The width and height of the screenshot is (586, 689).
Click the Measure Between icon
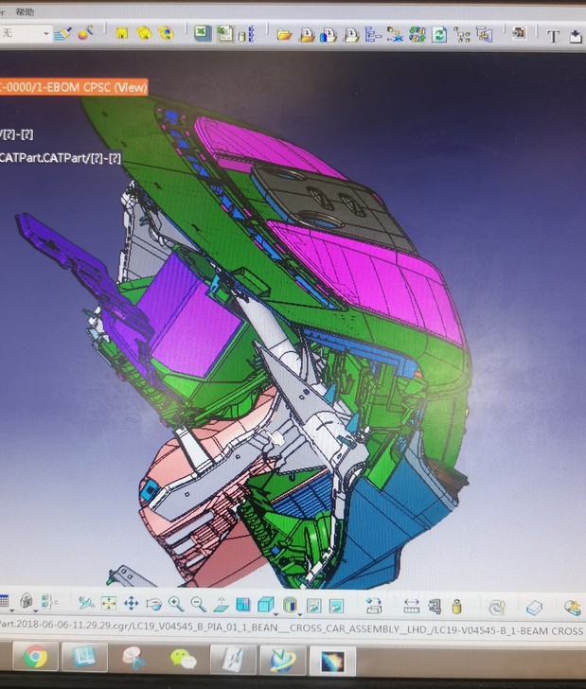pyautogui.click(x=411, y=605)
